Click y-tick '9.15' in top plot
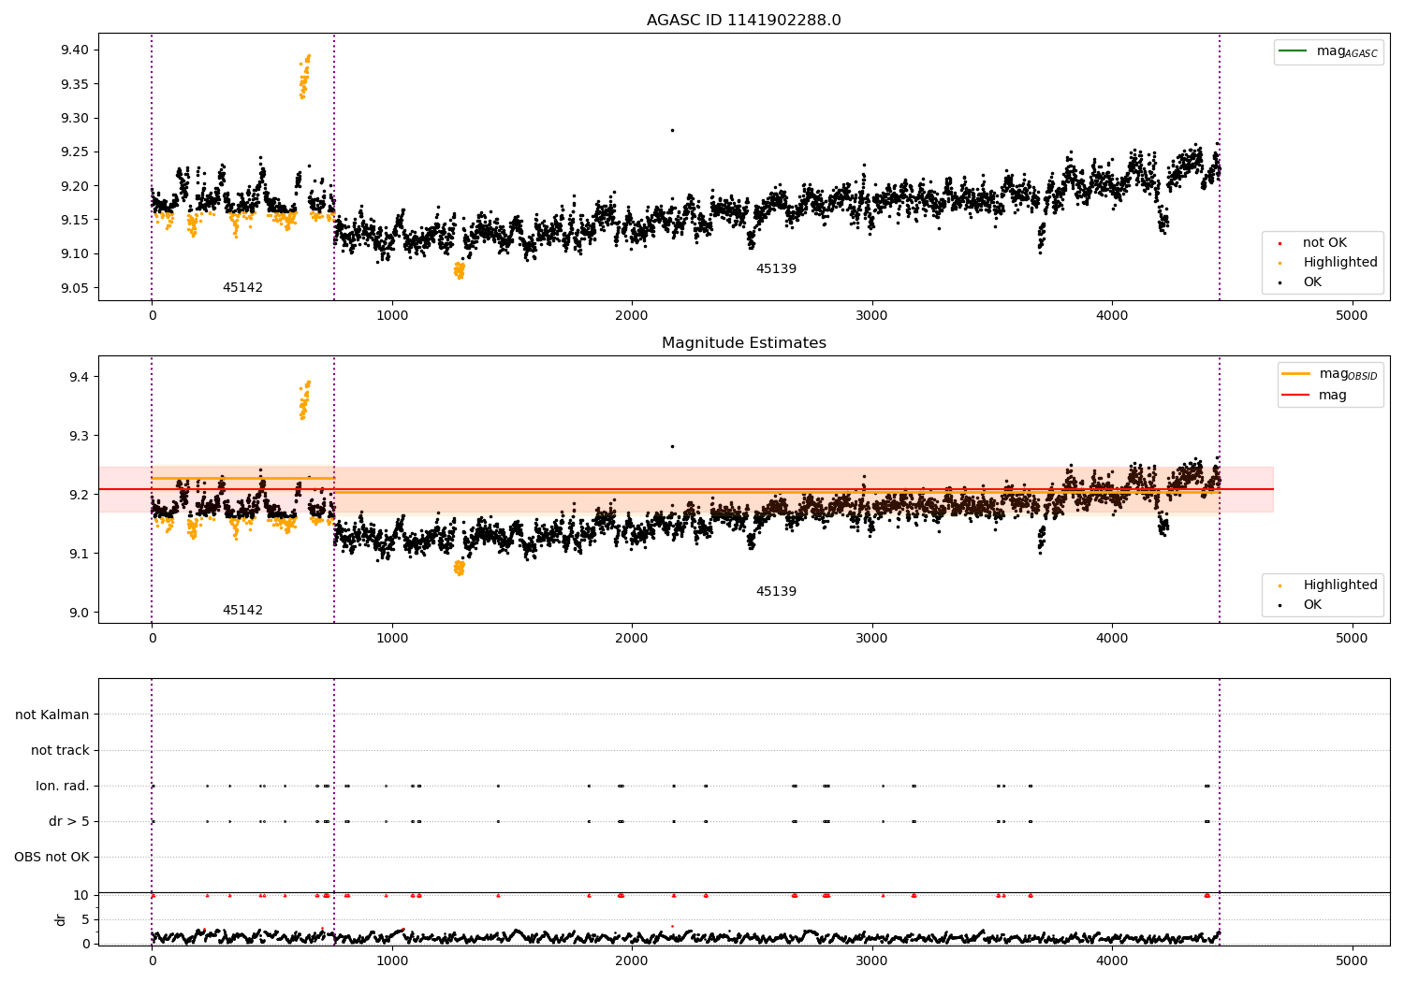1404x982 pixels. click(x=74, y=221)
